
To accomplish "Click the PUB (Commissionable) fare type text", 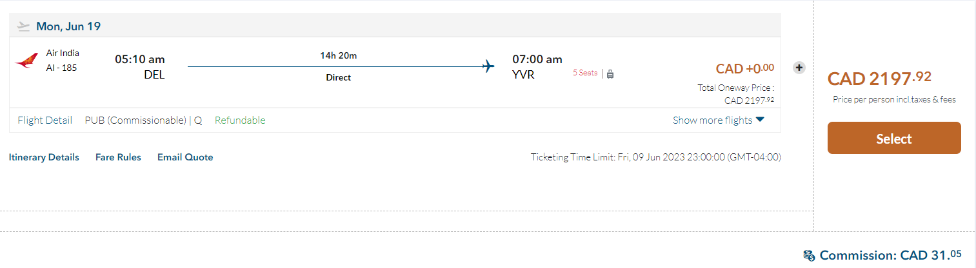I will 135,120.
